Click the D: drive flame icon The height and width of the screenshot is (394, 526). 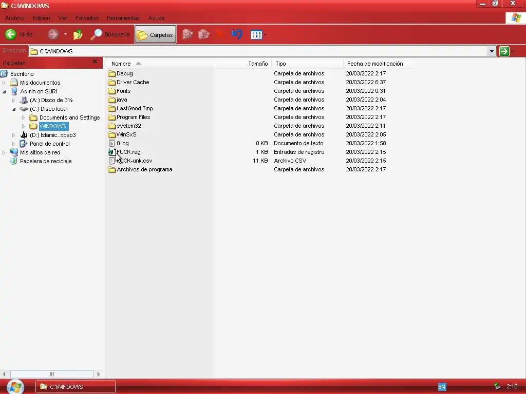tap(24, 135)
